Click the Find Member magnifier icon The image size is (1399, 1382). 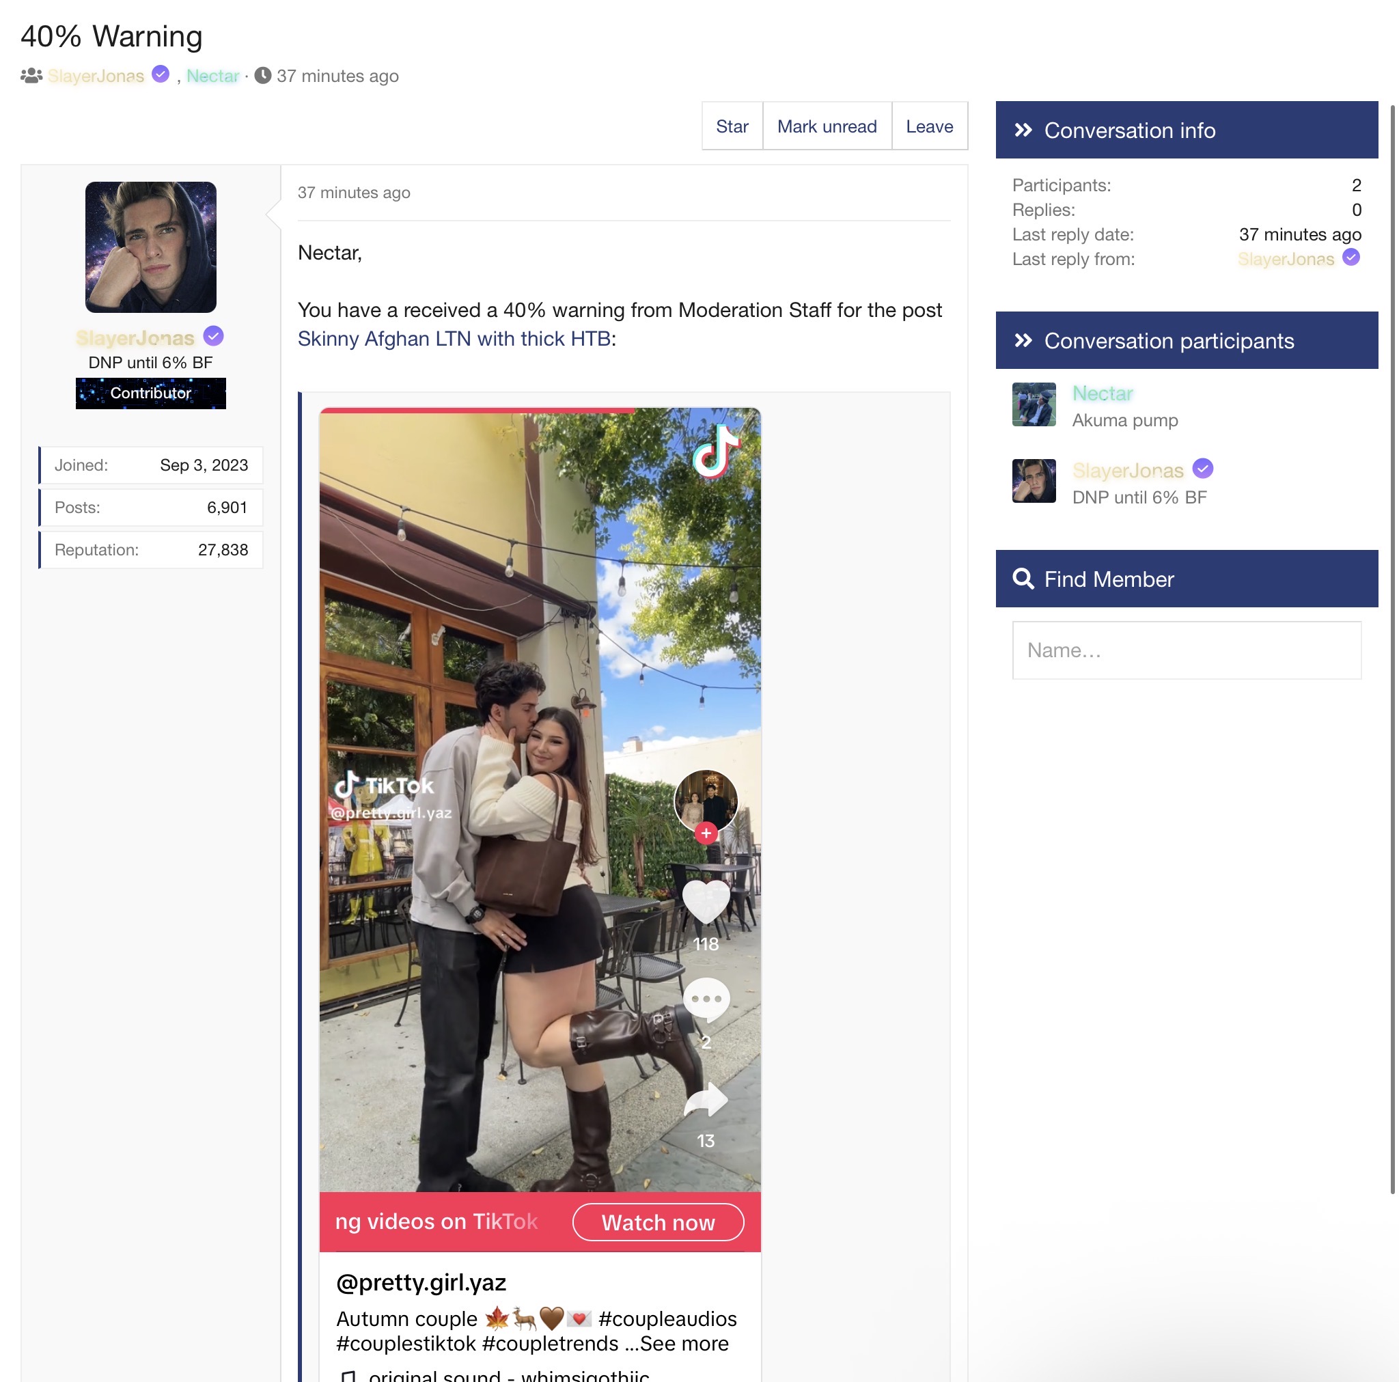1023,579
